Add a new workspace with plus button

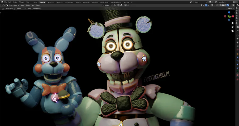click(x=132, y=2)
